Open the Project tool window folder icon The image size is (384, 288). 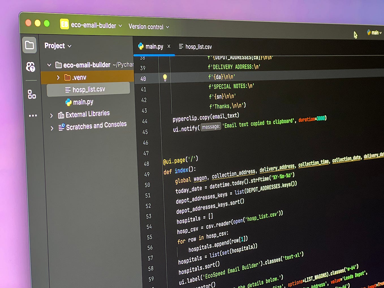click(x=30, y=45)
